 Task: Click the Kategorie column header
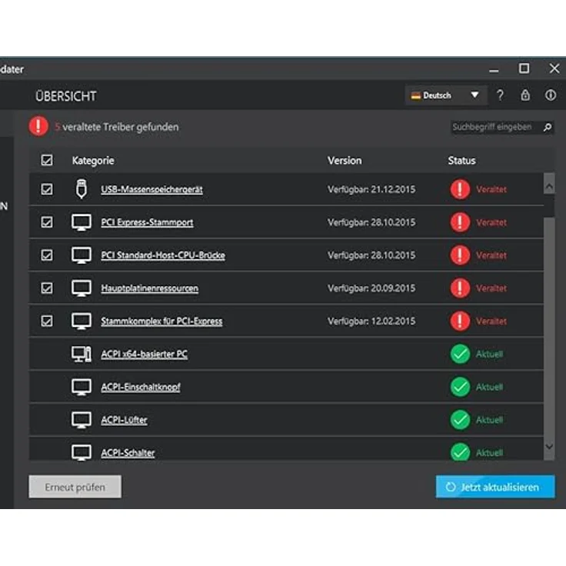click(x=93, y=161)
